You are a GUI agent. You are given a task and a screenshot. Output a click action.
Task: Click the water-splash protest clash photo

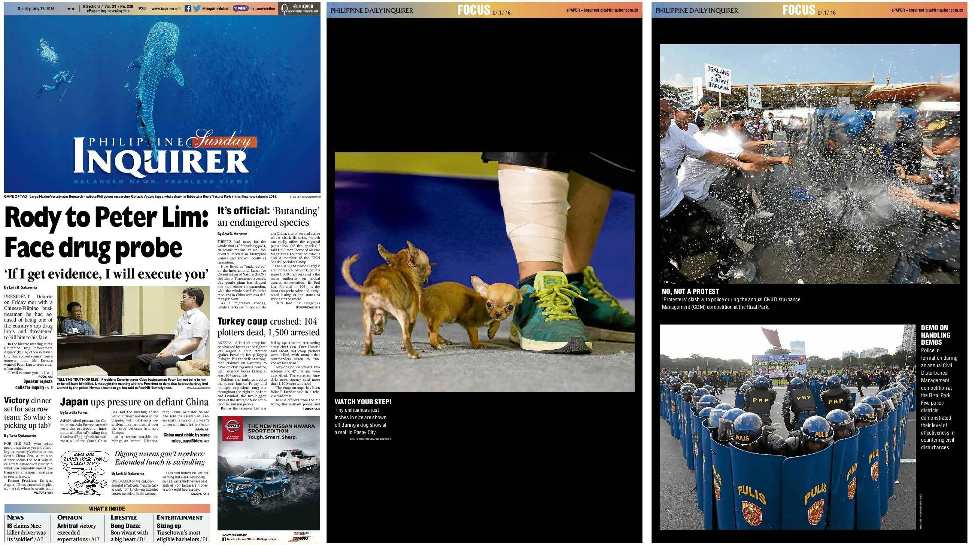pyautogui.click(x=810, y=164)
